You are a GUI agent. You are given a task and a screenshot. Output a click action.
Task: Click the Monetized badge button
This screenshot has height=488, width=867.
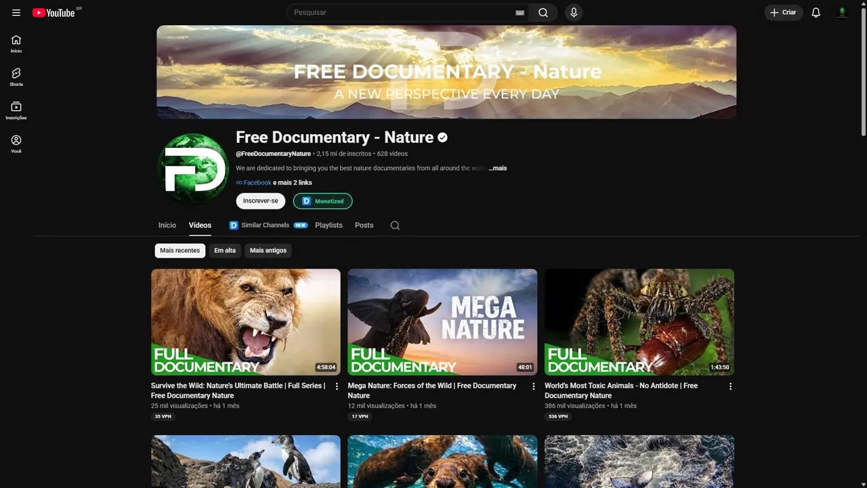pos(323,201)
